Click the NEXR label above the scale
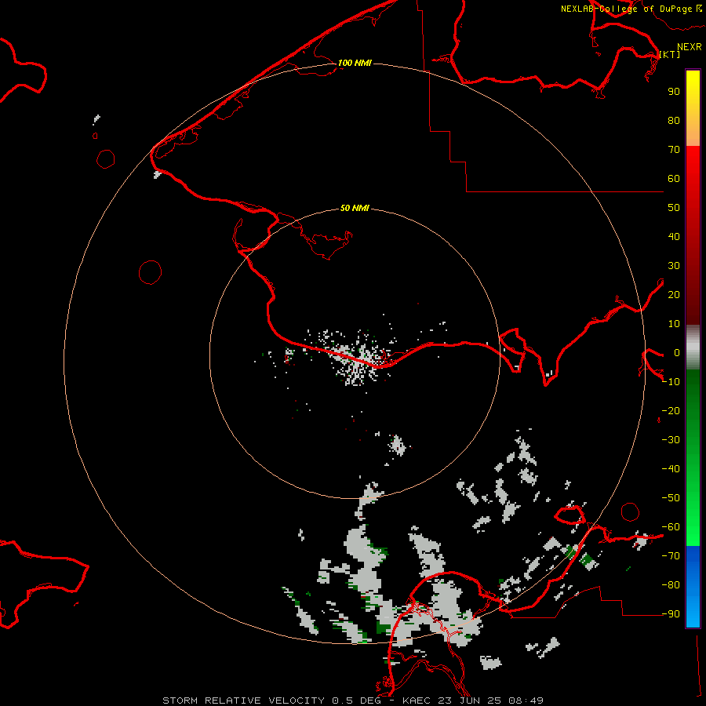The height and width of the screenshot is (706, 706). pos(690,47)
